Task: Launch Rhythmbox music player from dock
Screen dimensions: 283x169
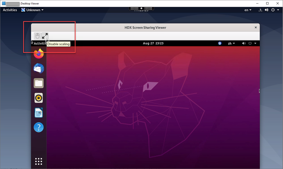Action: (x=39, y=98)
